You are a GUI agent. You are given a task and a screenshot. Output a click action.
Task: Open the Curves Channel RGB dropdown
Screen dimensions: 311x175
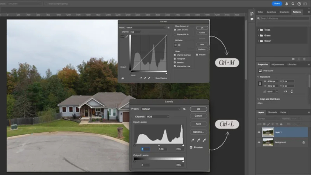(x=135, y=32)
